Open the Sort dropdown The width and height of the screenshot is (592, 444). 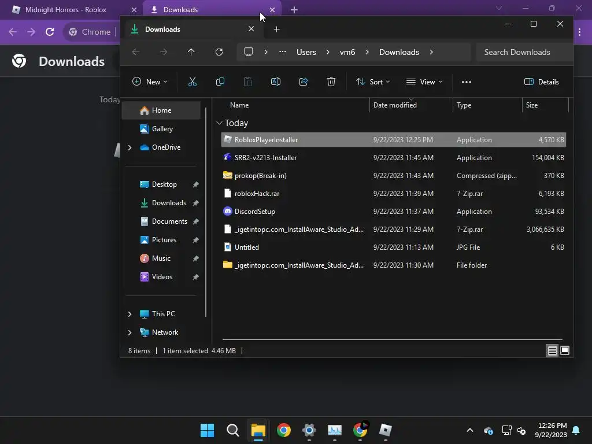pyautogui.click(x=373, y=82)
